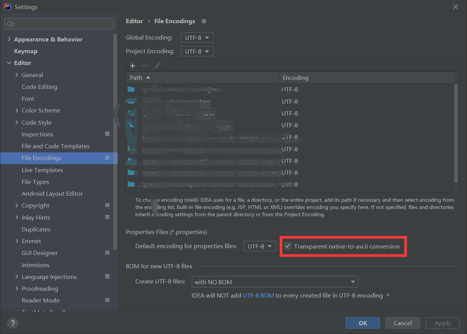Viewport: 467px width, 334px height.
Task: Expand the Color Scheme node
Action: (x=17, y=110)
